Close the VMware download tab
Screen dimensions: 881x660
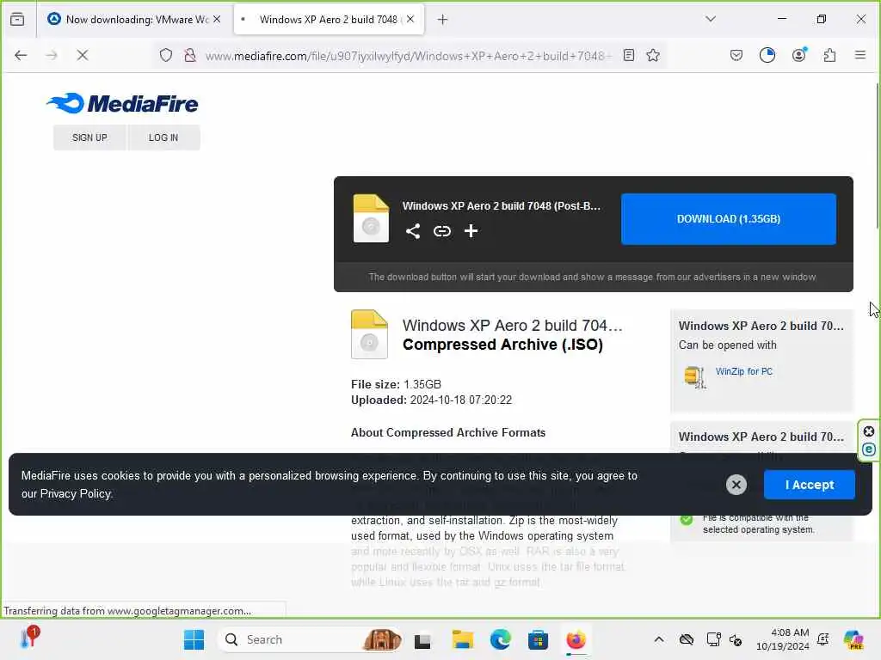coord(217,20)
